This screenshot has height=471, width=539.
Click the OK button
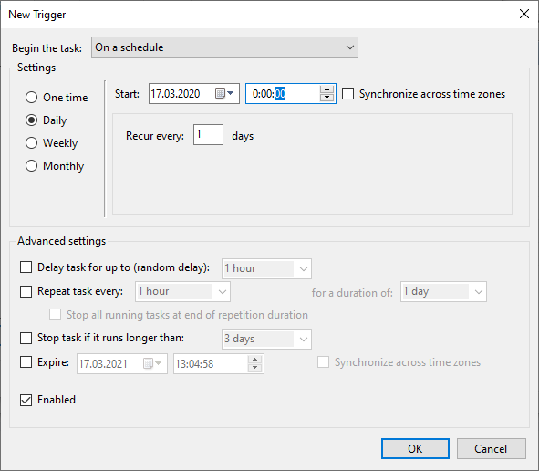[415, 449]
